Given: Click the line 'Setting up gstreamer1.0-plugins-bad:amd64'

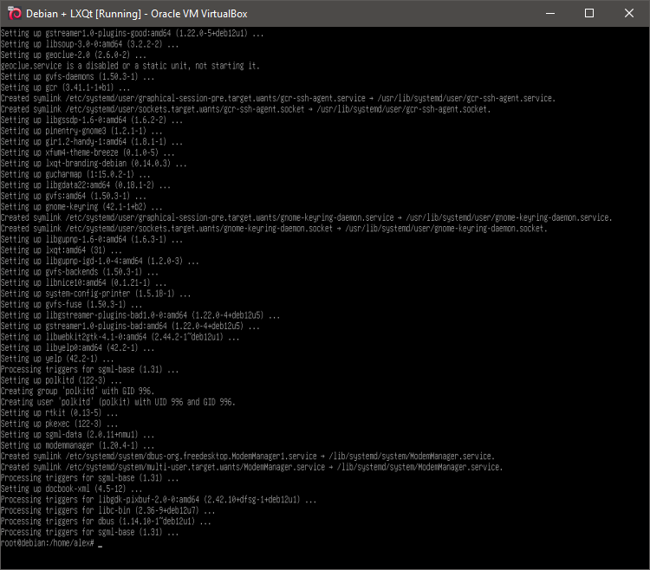Looking at the screenshot, I should pyautogui.click(x=130, y=326).
